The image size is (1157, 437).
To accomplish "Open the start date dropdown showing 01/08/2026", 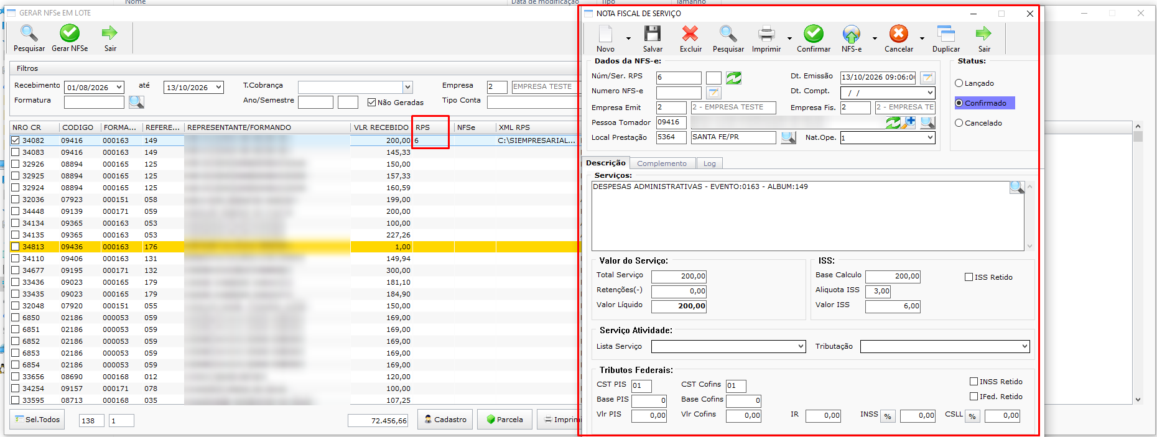I will pos(119,88).
